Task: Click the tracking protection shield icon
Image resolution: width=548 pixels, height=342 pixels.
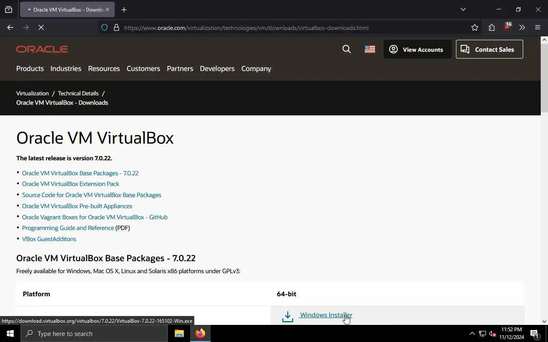Action: coord(104,27)
